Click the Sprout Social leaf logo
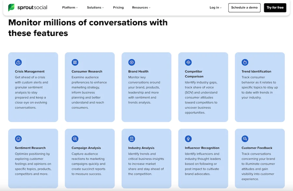The width and height of the screenshot is (293, 191). pyautogui.click(x=11, y=7)
